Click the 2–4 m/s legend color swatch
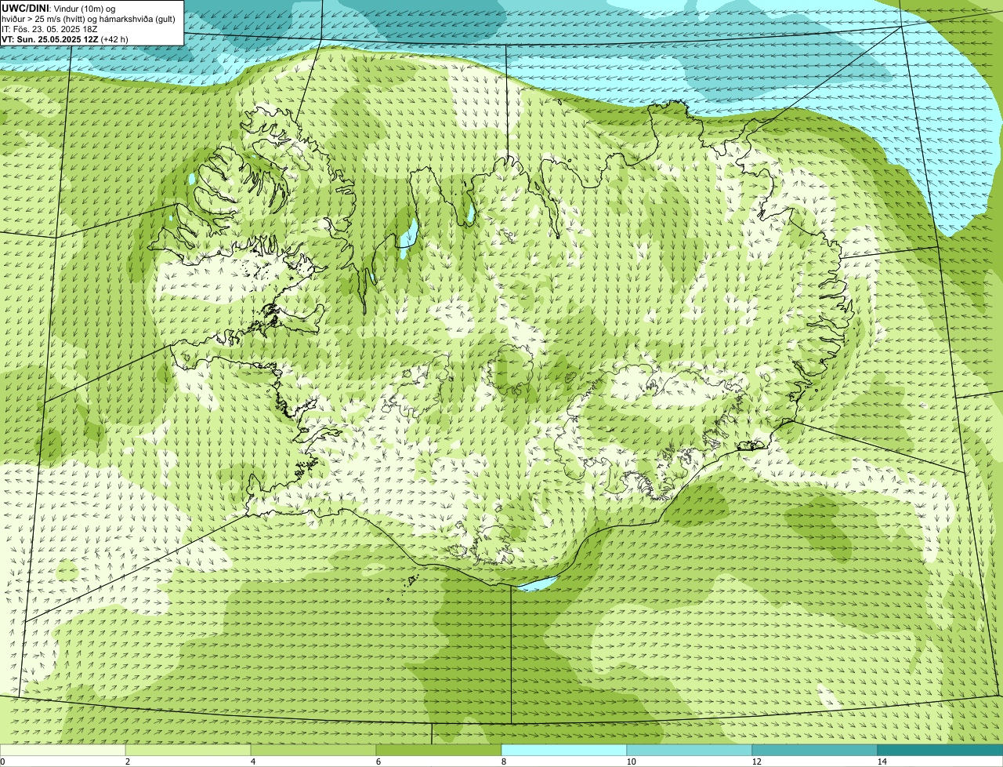This screenshot has width=1003, height=767. (x=188, y=750)
